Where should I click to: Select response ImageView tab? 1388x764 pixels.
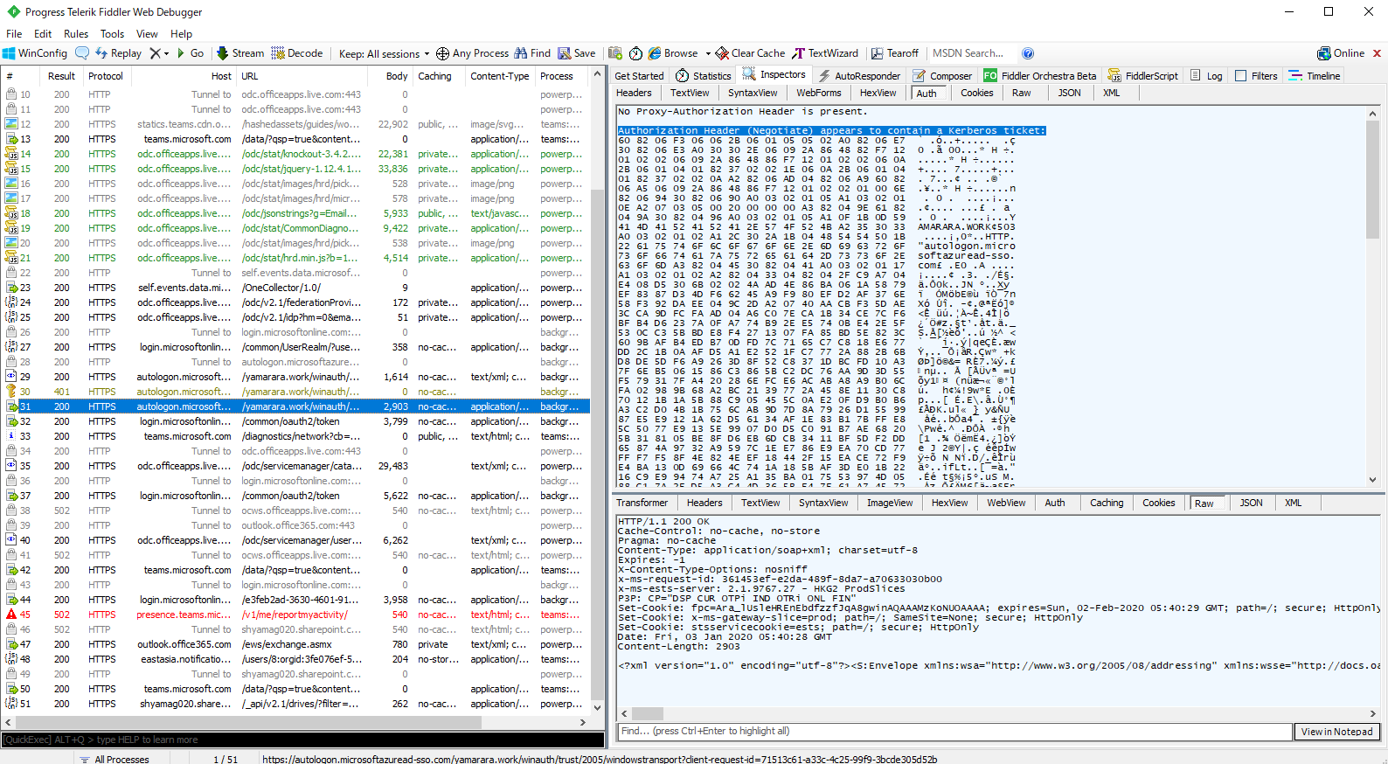coord(889,503)
